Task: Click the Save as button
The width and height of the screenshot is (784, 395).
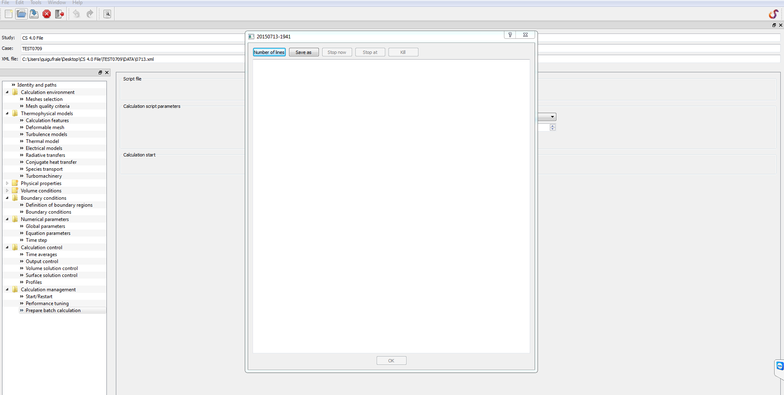Action: (x=303, y=52)
